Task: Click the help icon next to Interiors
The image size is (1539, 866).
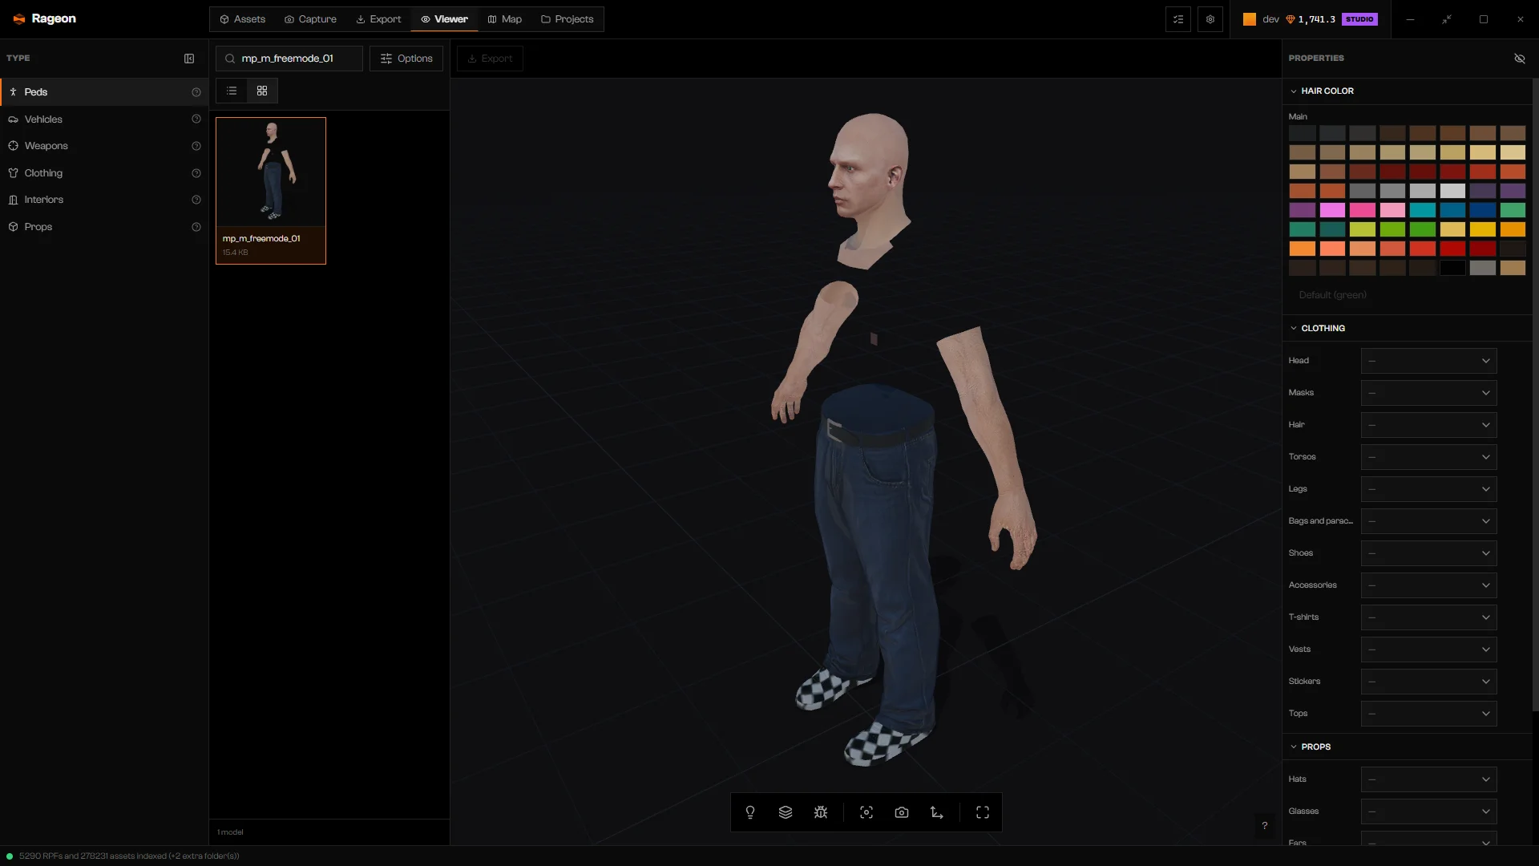Action: pyautogui.click(x=196, y=200)
